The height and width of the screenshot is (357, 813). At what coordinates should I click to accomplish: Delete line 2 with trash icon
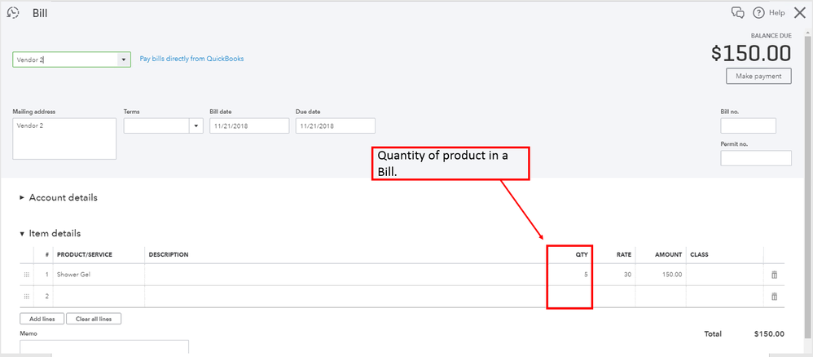pyautogui.click(x=774, y=297)
